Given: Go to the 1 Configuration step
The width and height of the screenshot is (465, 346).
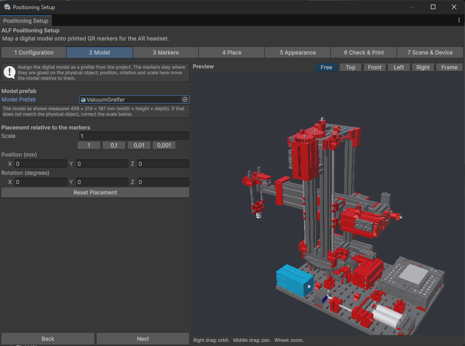Looking at the screenshot, I should tap(34, 52).
